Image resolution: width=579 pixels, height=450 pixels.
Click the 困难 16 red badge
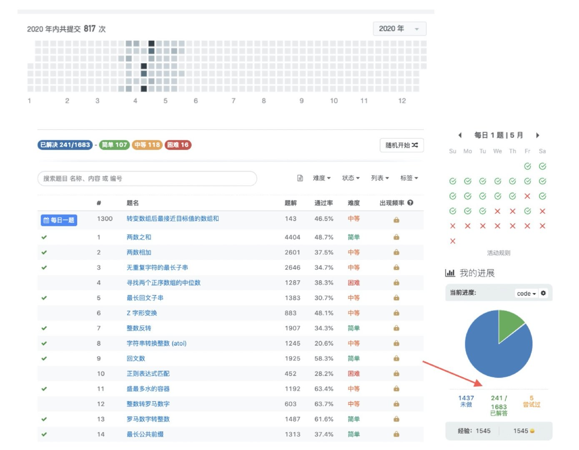click(178, 145)
